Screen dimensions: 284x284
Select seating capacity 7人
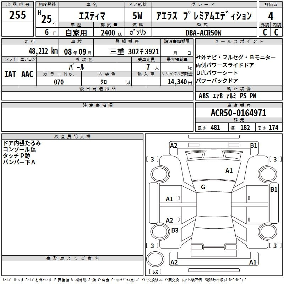point(153,67)
